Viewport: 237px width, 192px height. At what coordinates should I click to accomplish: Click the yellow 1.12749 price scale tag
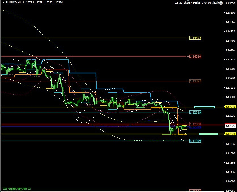230,107
